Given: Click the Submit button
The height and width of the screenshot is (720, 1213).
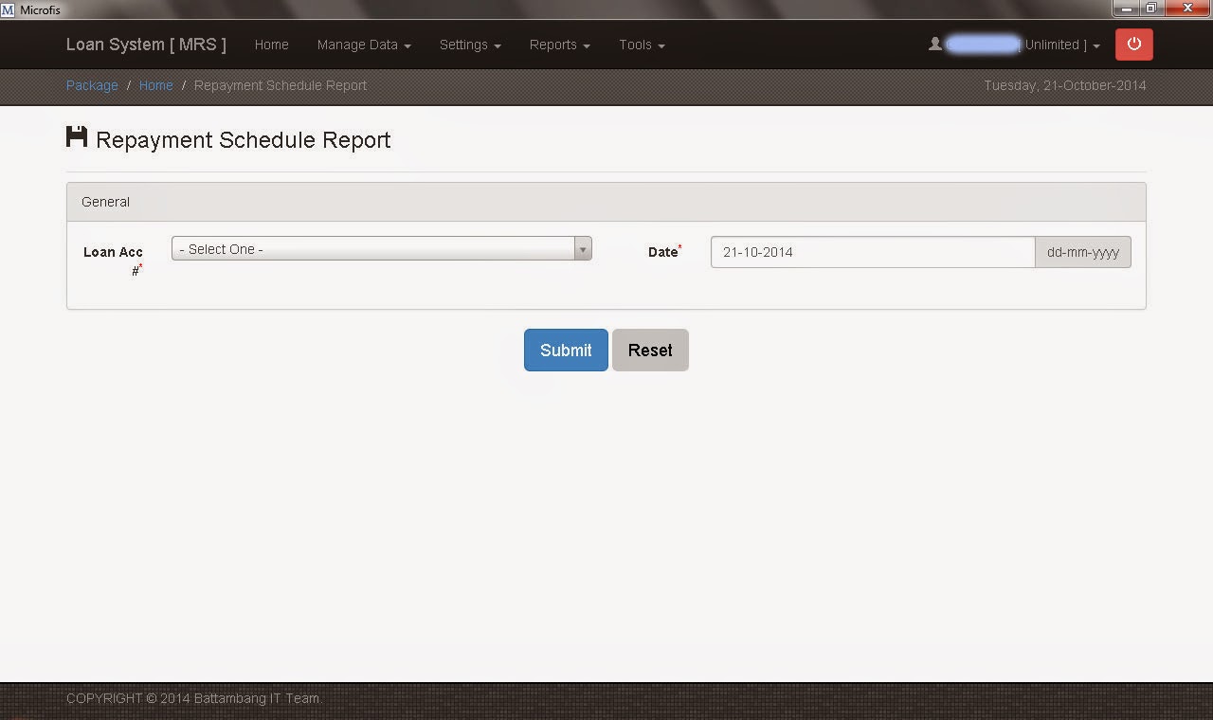Looking at the screenshot, I should 565,350.
